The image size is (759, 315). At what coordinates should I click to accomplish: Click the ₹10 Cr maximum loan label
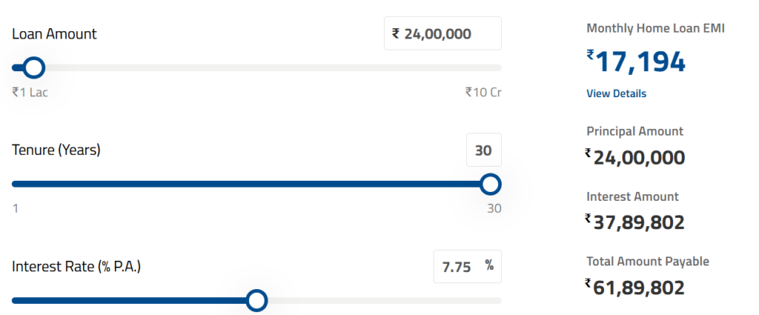point(483,93)
